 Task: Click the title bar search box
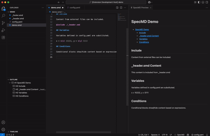(x=106, y=2)
